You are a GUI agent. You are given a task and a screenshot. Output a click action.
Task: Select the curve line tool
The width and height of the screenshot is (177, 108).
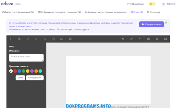tap(45, 39)
